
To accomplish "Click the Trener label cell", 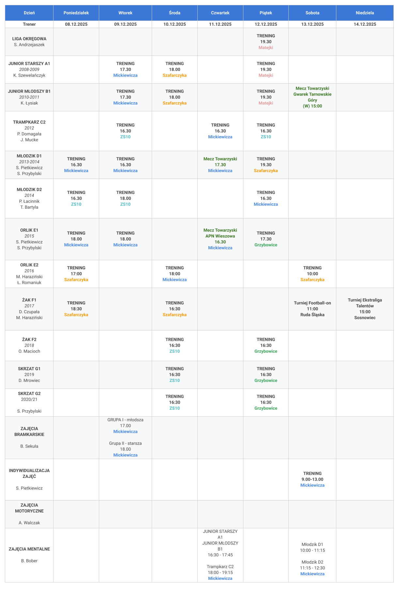I will [x=29, y=24].
